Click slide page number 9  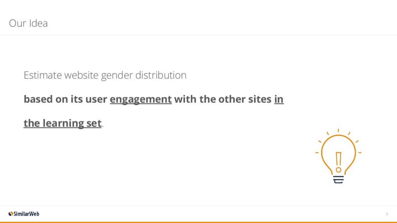point(387,214)
